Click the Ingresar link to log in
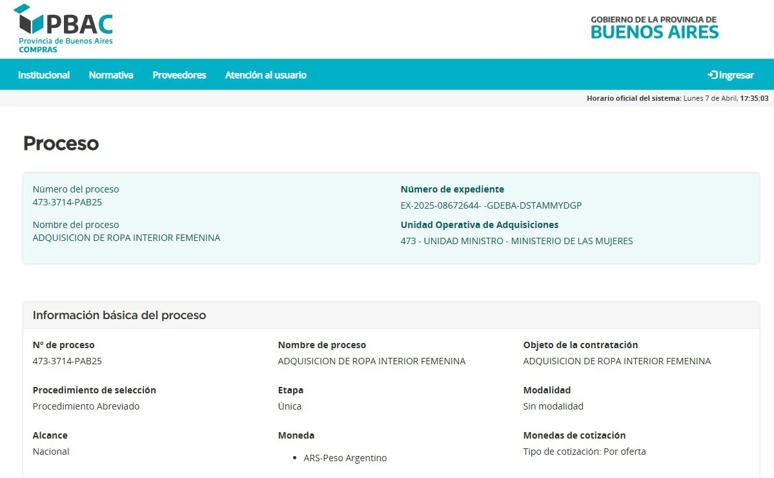 point(735,74)
